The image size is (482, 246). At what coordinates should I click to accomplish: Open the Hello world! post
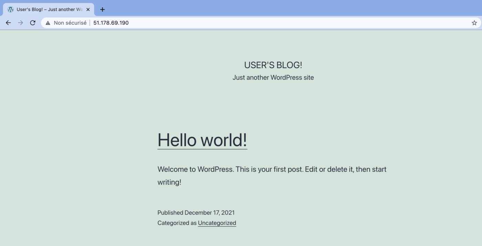[x=202, y=140]
